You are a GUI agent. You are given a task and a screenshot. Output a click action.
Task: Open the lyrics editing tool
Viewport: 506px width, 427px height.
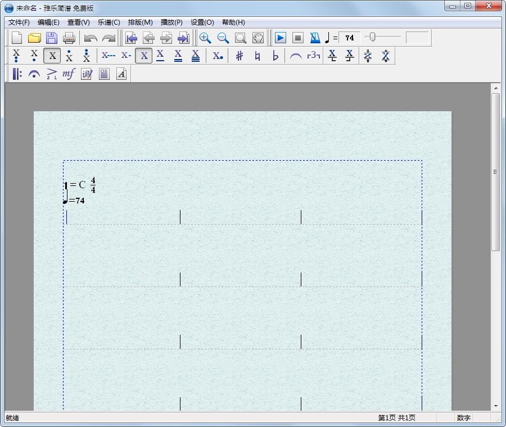point(87,74)
